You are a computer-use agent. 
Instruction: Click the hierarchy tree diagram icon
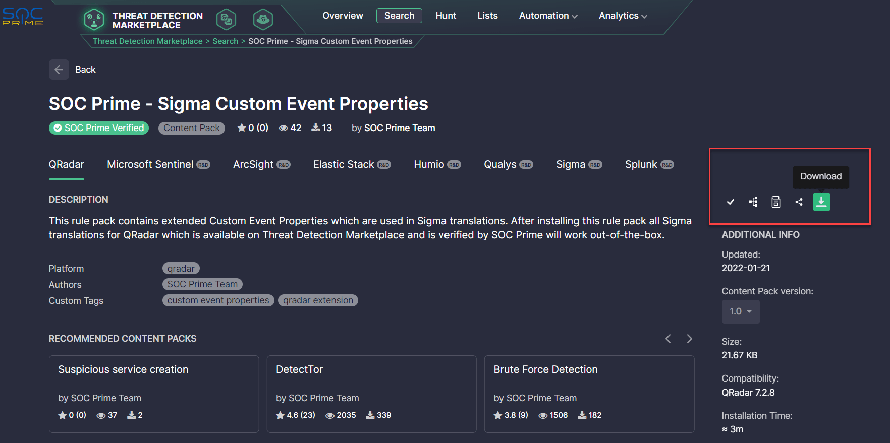(x=753, y=202)
